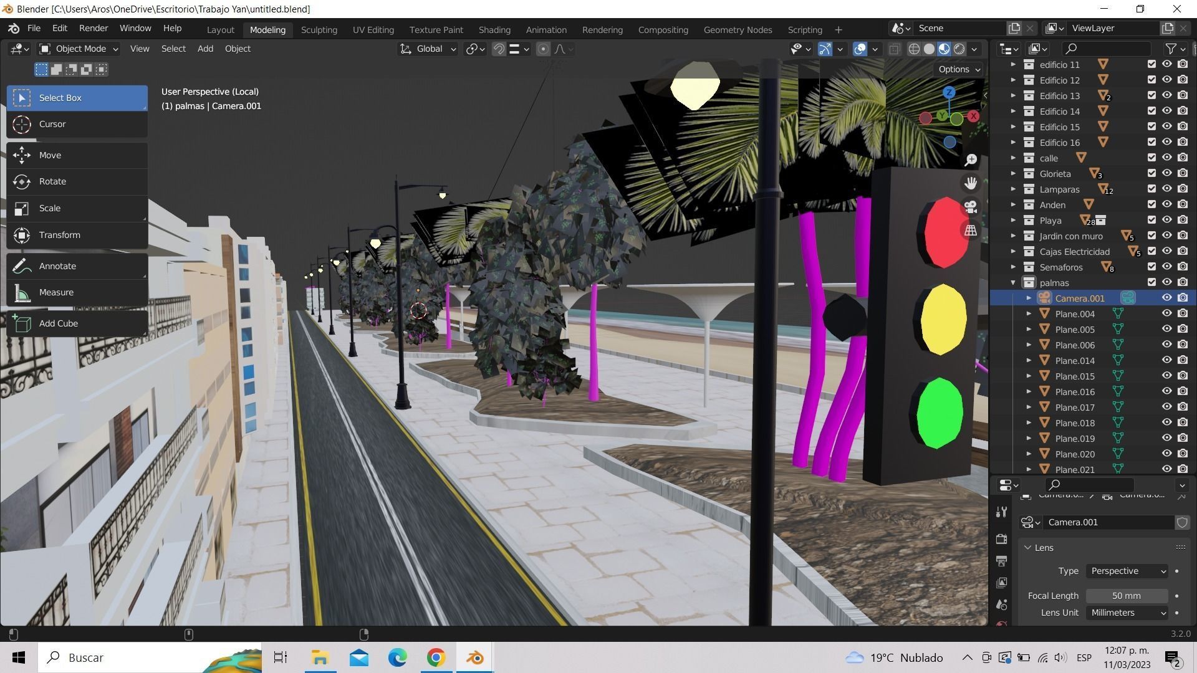The height and width of the screenshot is (673, 1197).
Task: Click the red X axis gizmo
Action: tap(973, 117)
